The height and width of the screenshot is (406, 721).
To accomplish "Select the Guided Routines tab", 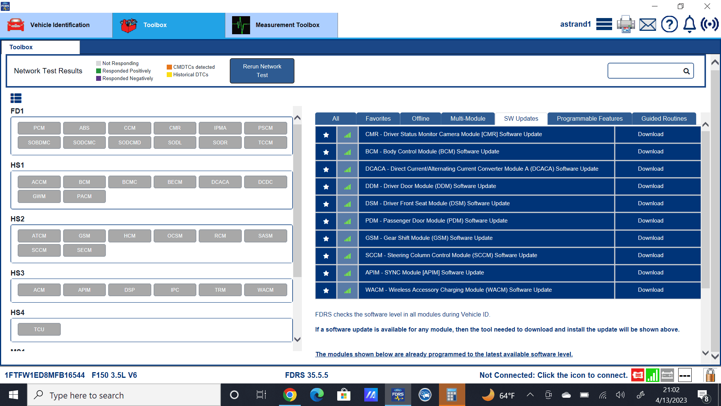I will pos(664,119).
